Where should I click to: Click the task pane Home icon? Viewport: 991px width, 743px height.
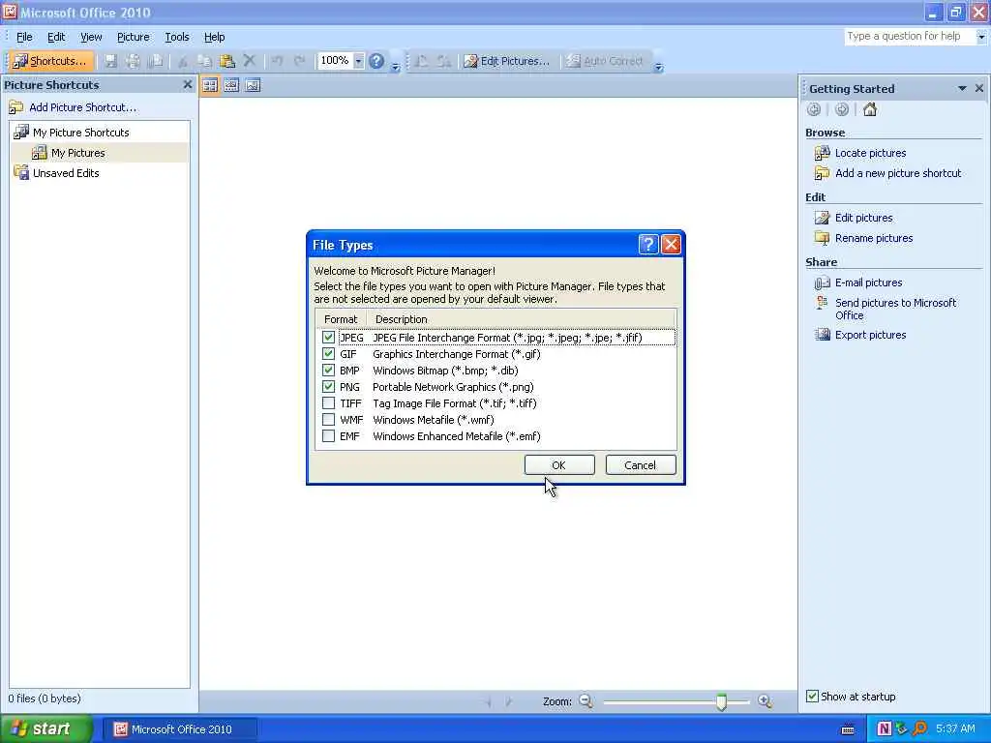click(870, 110)
